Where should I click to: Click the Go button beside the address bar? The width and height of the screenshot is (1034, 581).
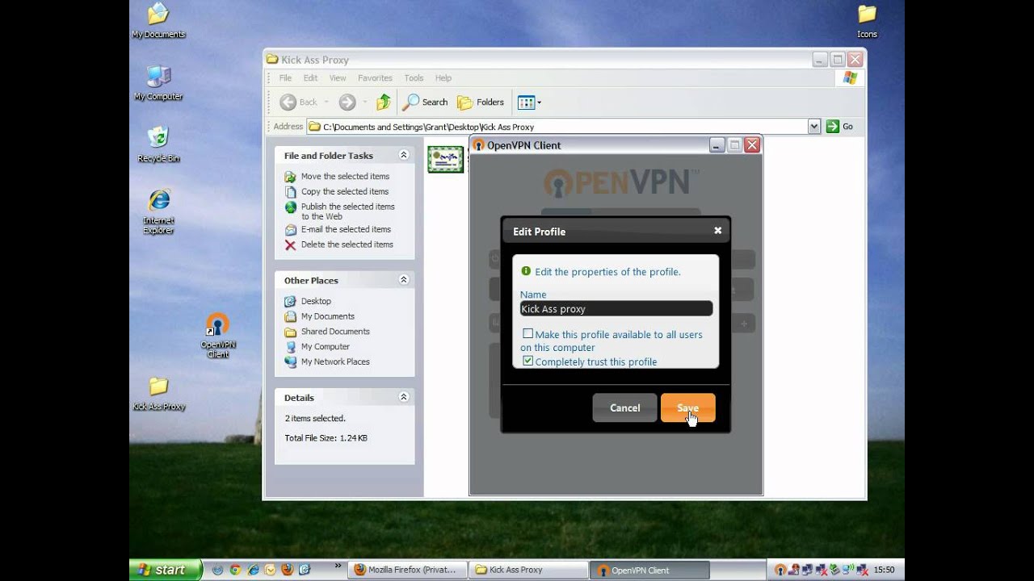pyautogui.click(x=839, y=127)
